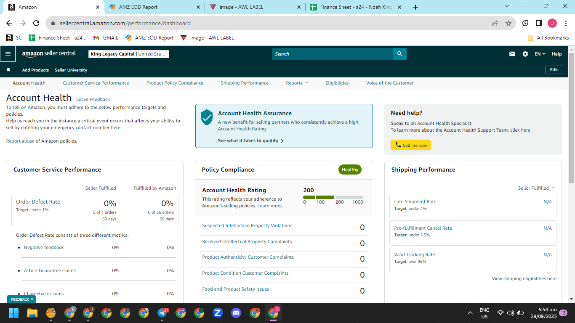Click the Chrome address bar URL

click(125, 24)
